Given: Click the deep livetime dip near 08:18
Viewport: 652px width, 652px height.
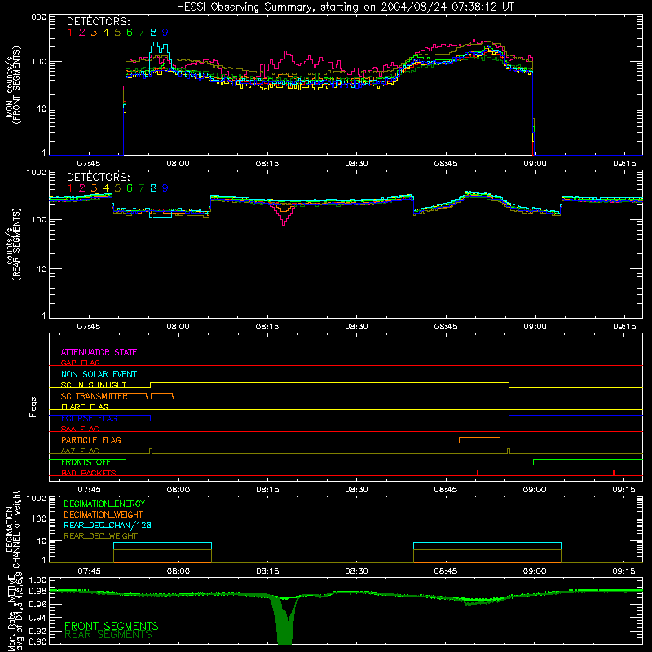Looking at the screenshot, I should (284, 620).
